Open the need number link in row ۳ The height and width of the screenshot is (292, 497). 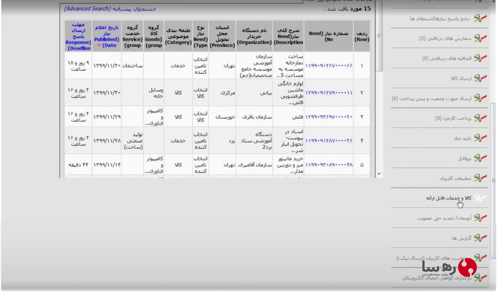tap(329, 117)
